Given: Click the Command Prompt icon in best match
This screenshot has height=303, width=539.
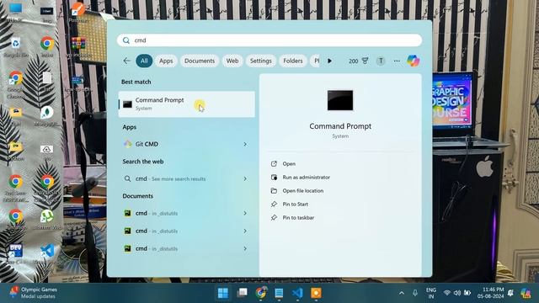Looking at the screenshot, I should [127, 104].
